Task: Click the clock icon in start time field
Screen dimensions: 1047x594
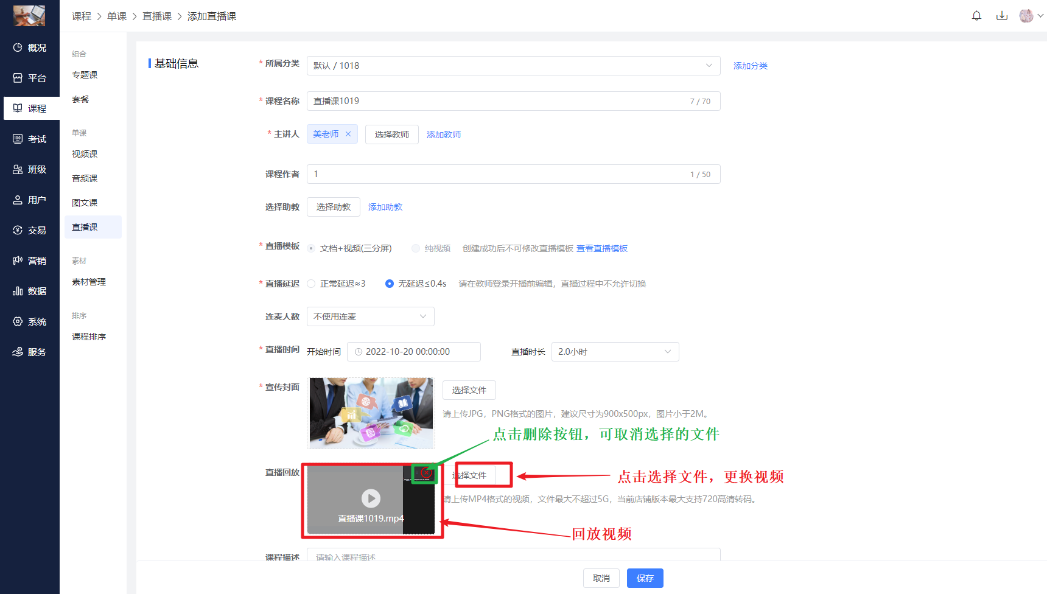Action: coord(359,352)
